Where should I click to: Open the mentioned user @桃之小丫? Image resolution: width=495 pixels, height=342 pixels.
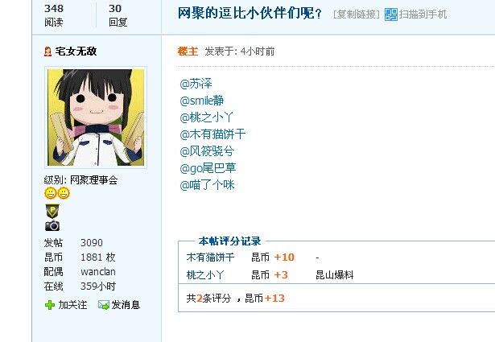point(206,117)
